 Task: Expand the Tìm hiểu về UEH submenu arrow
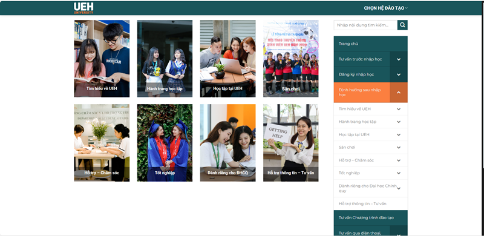click(399, 109)
